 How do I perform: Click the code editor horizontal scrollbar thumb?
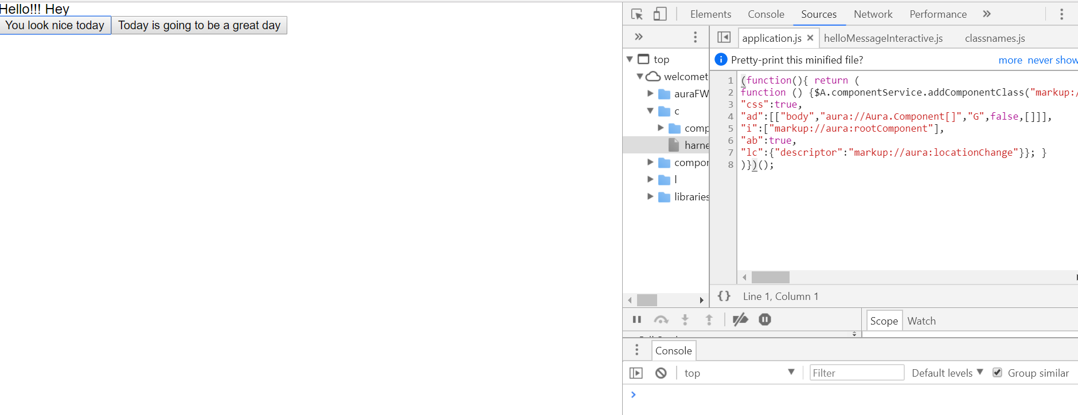(771, 277)
